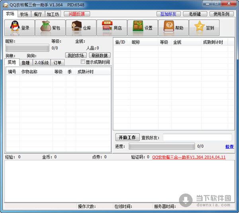
Task: Click the 使用条例 button
Action: click(221, 14)
